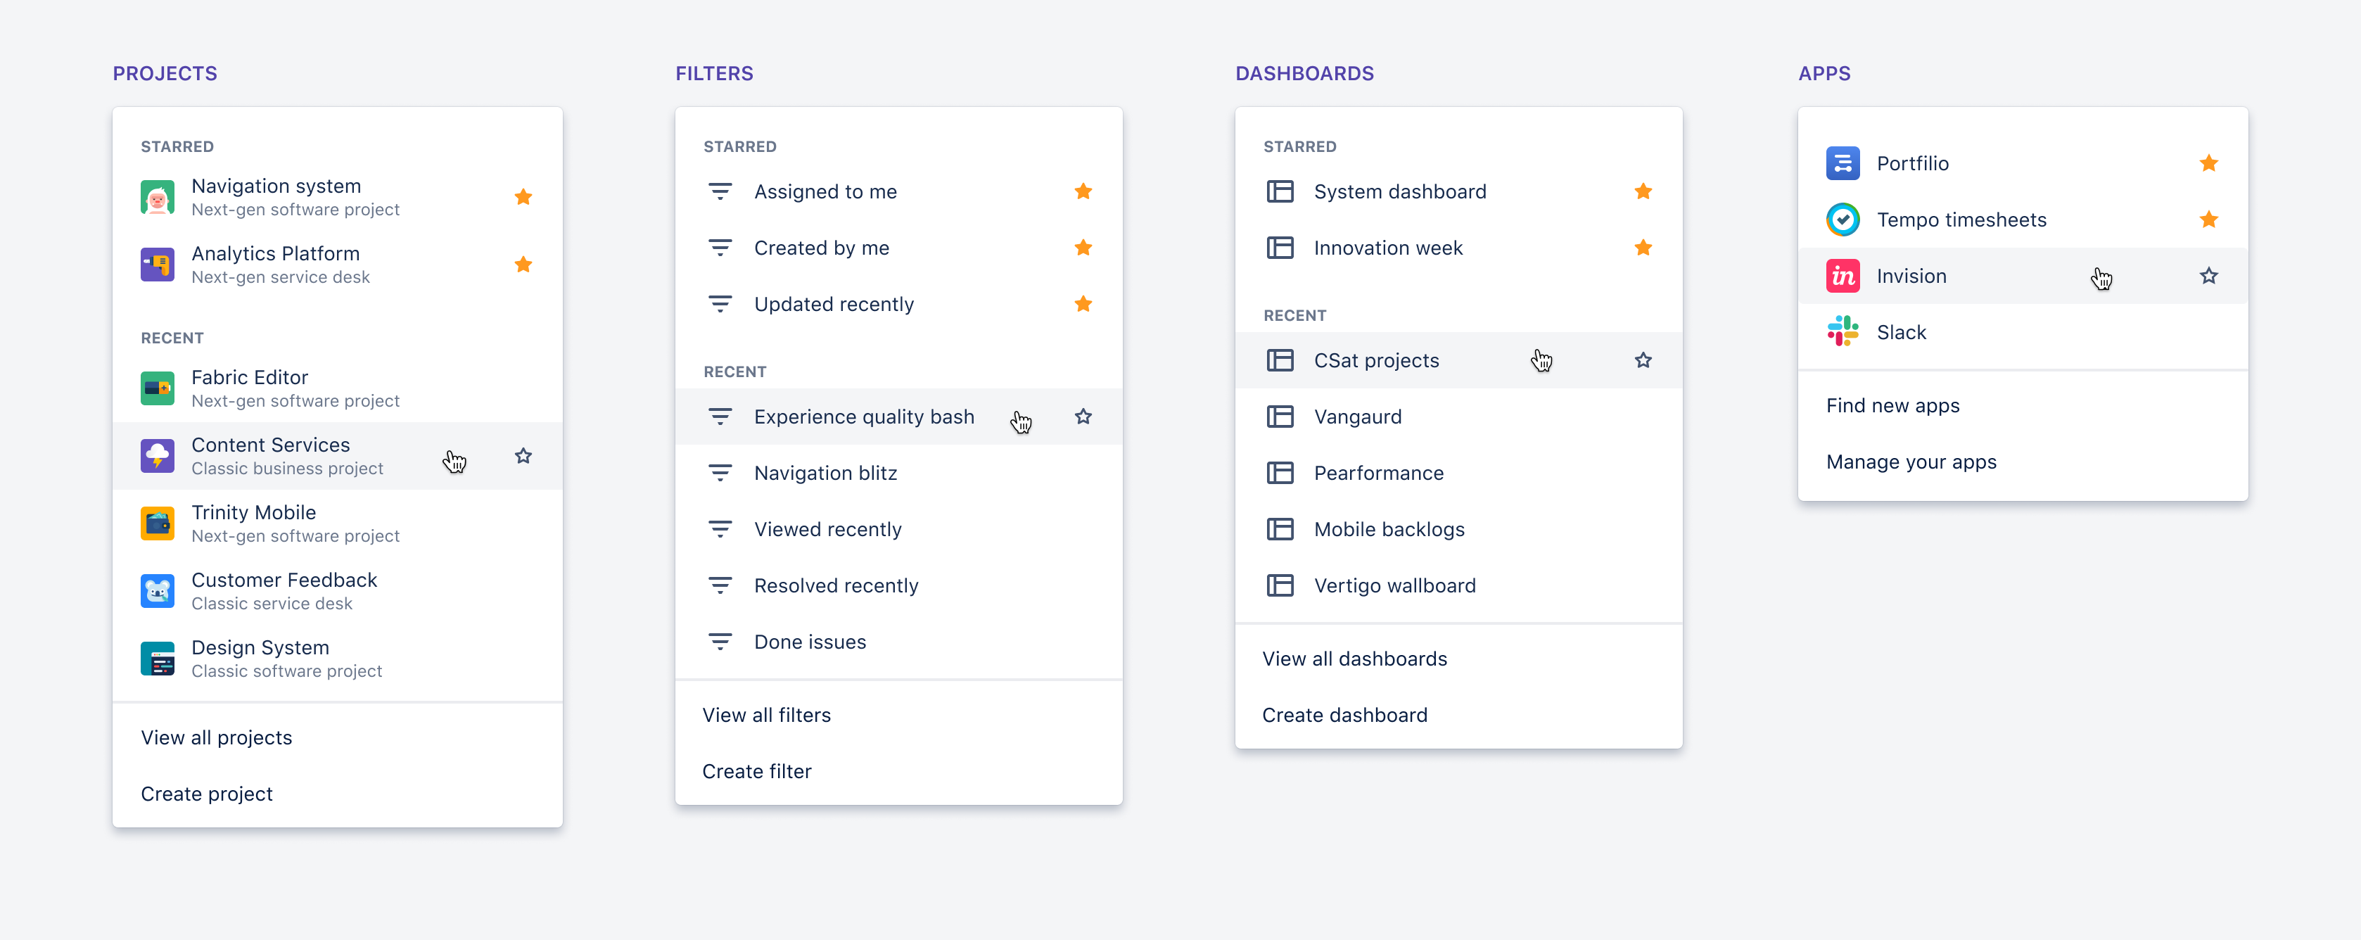Star the CSat projects dashboard

point(1643,360)
